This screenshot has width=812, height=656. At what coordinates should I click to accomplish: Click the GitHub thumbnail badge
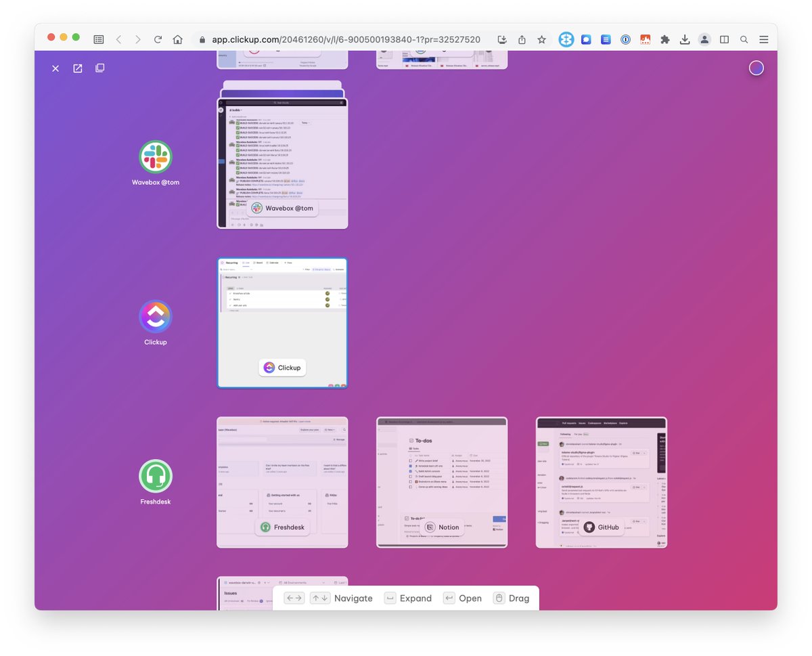[x=602, y=527]
